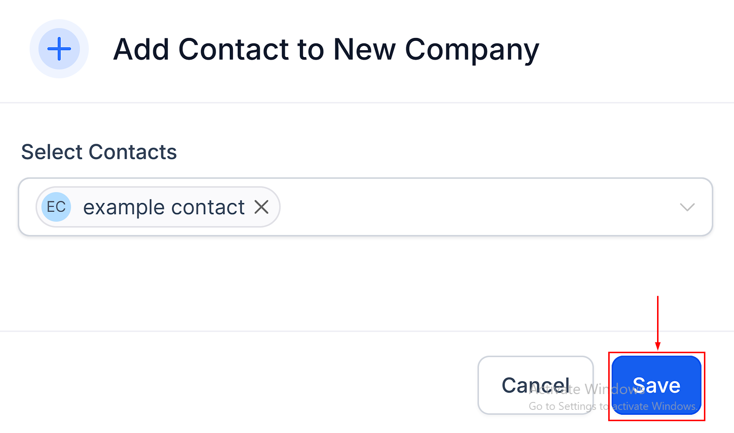Image resolution: width=734 pixels, height=433 pixels.
Task: Click the EC avatar circle
Action: click(x=56, y=207)
